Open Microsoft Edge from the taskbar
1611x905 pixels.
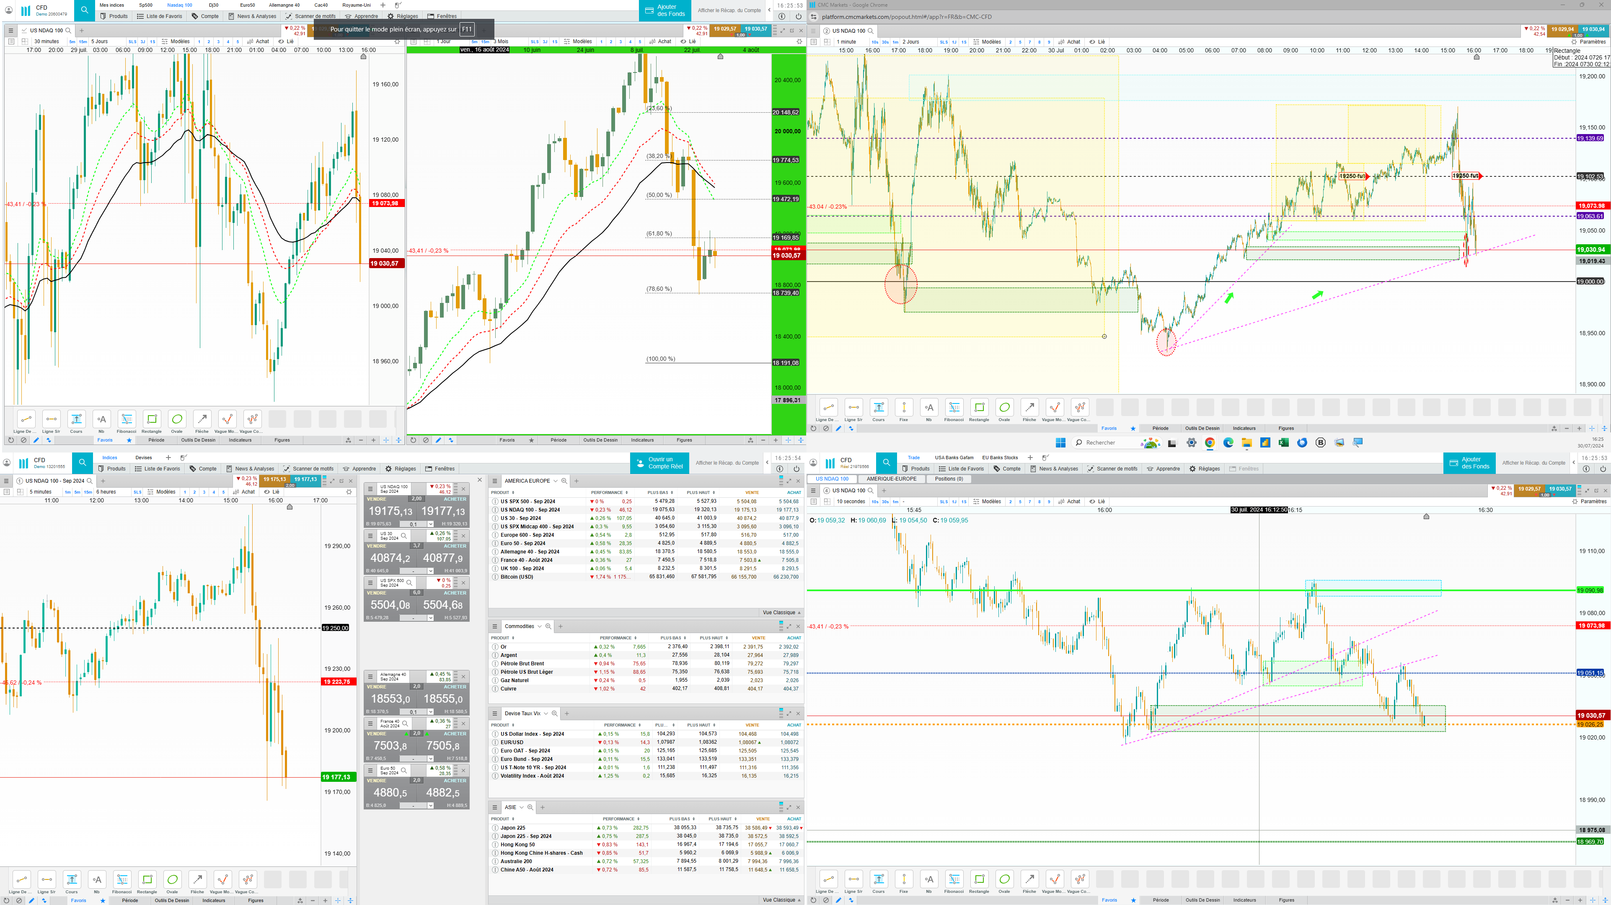pos(1228,443)
